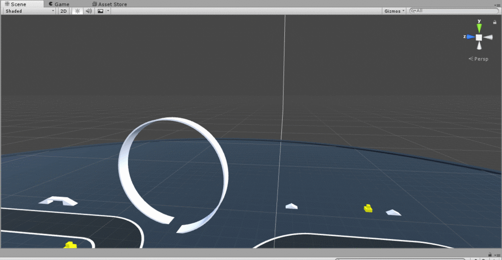This screenshot has height=260, width=502.
Task: Toggle scene lighting sun icon
Action: coord(77,11)
